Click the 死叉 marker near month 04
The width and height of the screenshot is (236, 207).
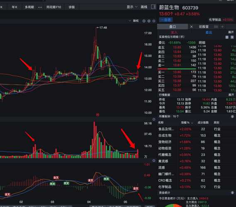106,179
